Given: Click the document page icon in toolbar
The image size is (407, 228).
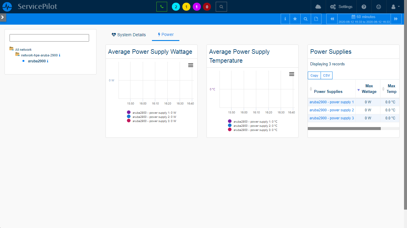Looking at the screenshot, I should (x=316, y=19).
